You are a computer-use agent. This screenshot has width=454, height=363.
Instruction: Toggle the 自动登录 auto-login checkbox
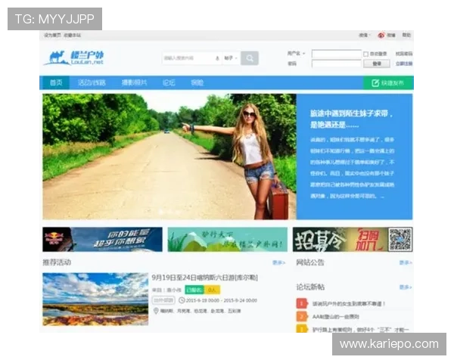[365, 54]
